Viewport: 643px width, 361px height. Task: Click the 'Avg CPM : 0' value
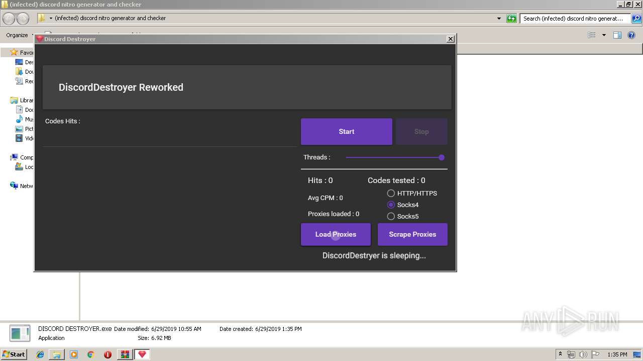(x=326, y=198)
